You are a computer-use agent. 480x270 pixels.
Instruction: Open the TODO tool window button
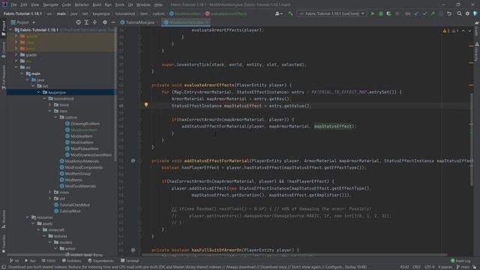[x=49, y=261]
